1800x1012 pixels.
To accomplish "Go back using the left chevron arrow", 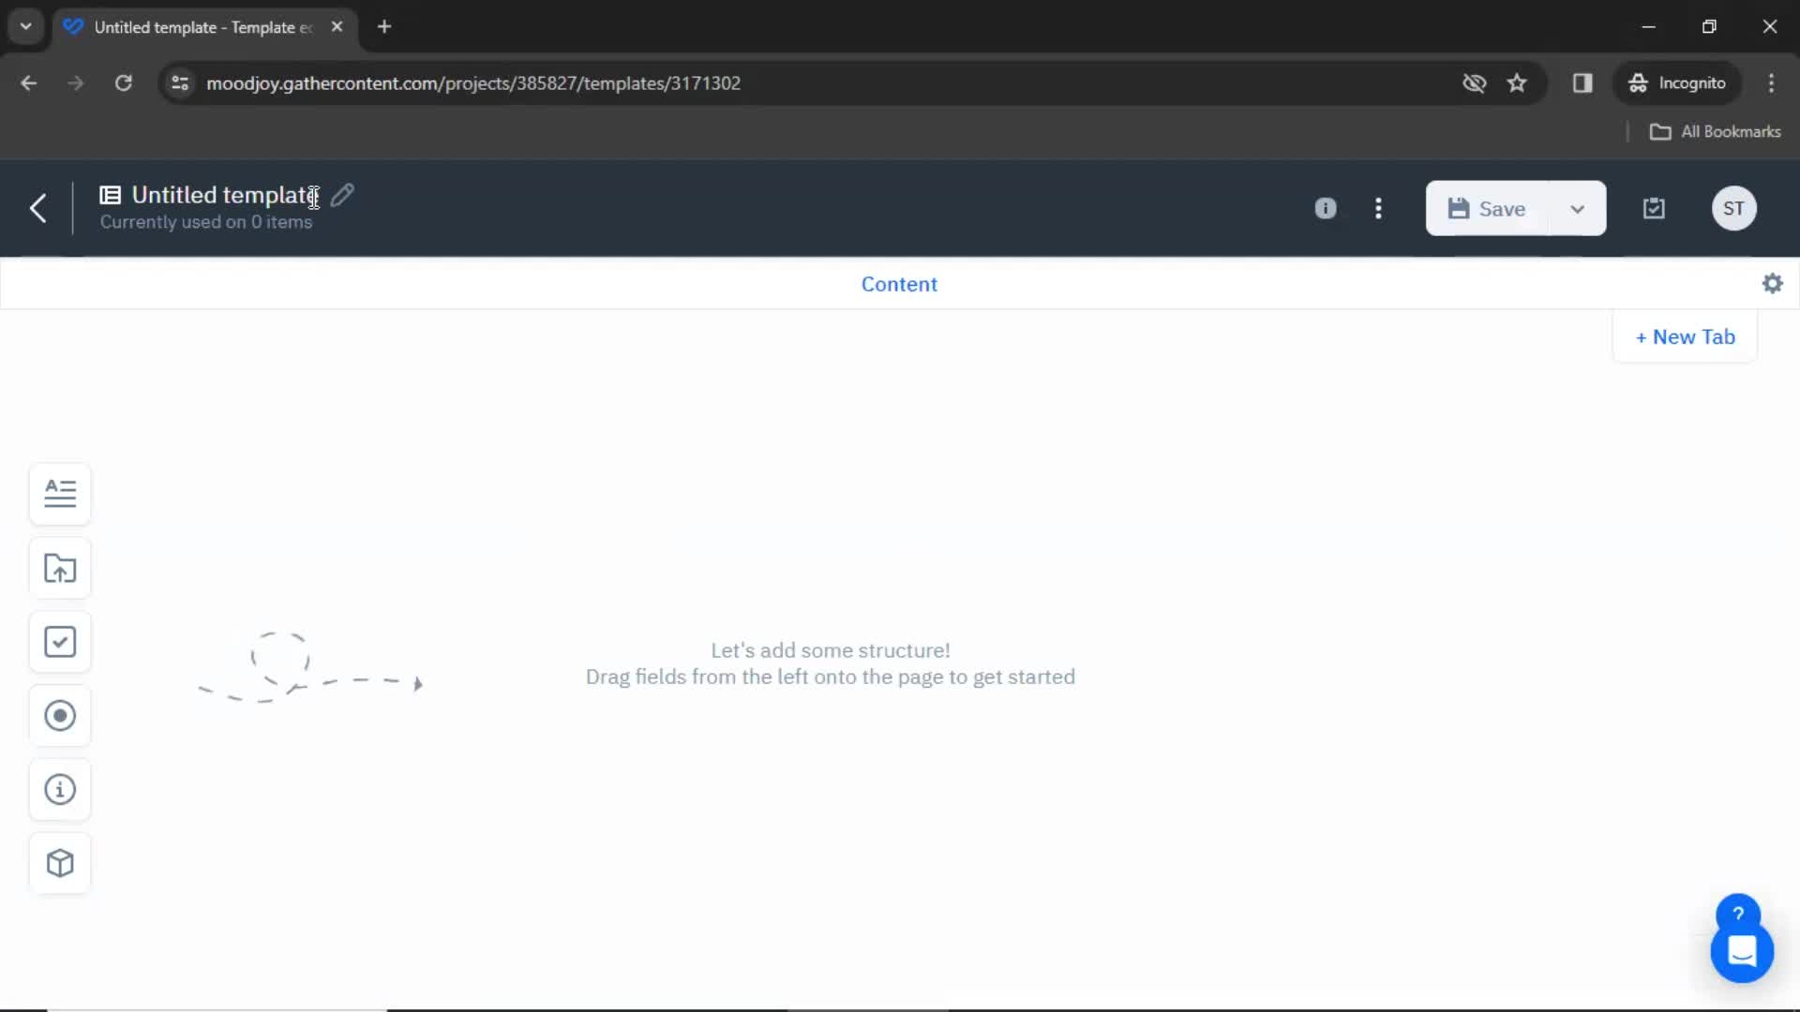I will 37,208.
